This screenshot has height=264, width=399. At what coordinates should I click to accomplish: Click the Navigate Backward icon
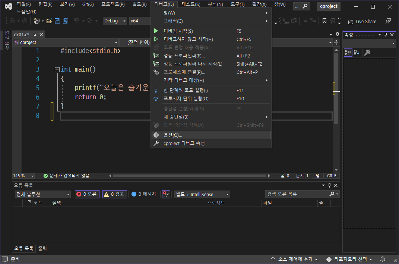click(x=12, y=21)
